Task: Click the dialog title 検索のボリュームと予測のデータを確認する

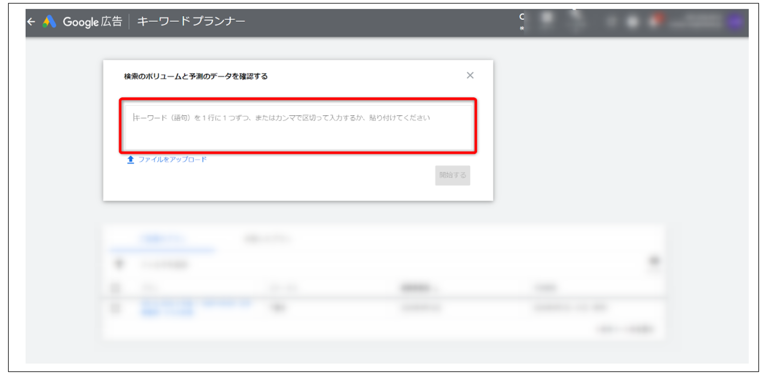Action: coord(195,77)
